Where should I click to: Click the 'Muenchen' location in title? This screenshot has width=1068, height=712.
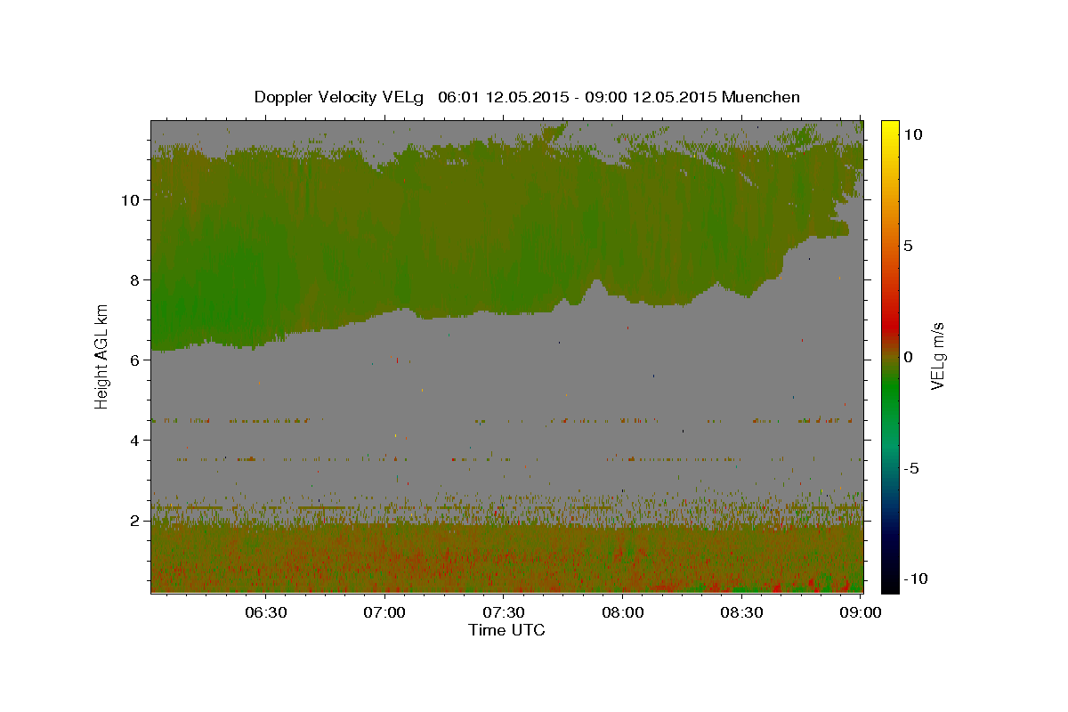tap(762, 97)
